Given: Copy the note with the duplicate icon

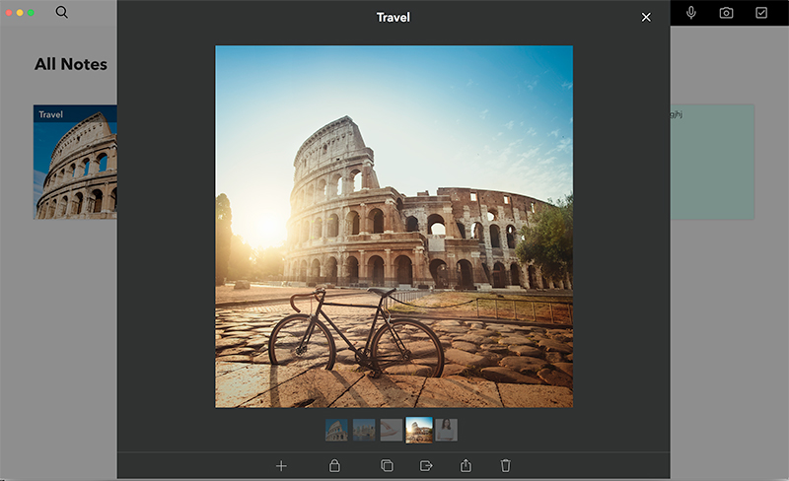Looking at the screenshot, I should click(x=387, y=465).
